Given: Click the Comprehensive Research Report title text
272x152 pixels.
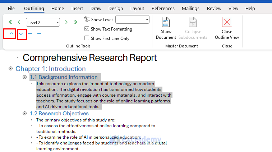Looking at the screenshot, I should click(90, 57).
